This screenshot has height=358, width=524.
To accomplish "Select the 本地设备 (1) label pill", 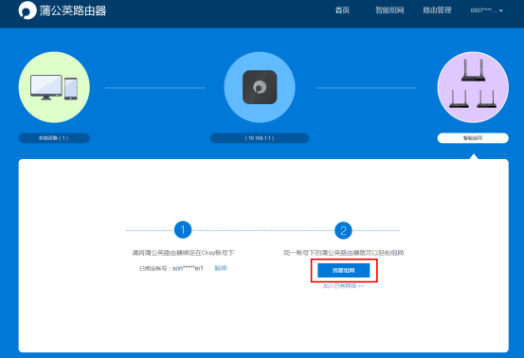I will point(54,138).
